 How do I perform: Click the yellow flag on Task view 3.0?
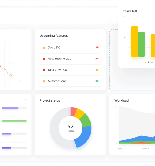[x=97, y=70]
